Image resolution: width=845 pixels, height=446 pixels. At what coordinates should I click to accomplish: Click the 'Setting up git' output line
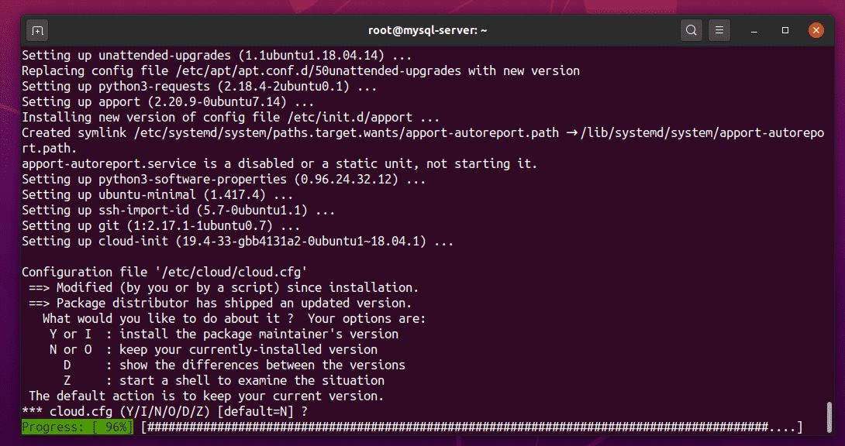click(x=161, y=226)
